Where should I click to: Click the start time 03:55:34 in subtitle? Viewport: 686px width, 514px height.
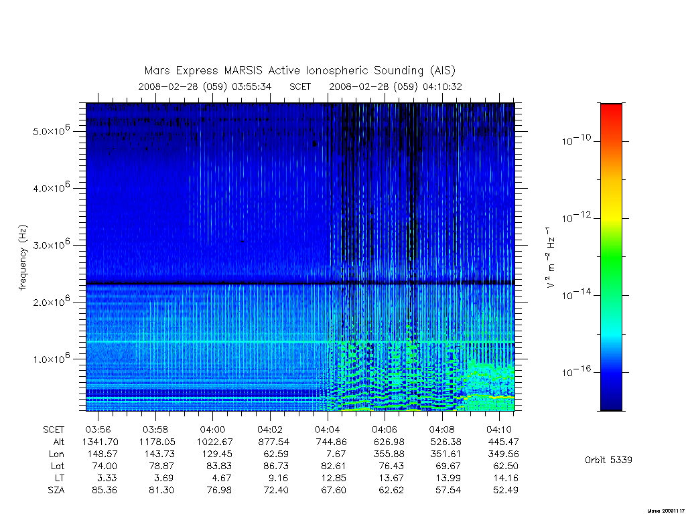coord(252,86)
